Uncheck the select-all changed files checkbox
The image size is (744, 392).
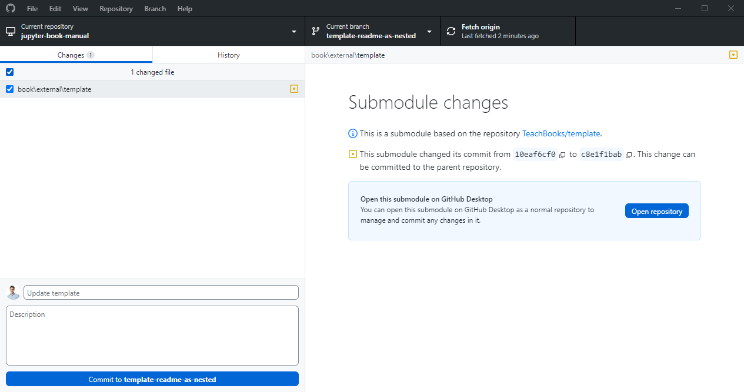9,72
